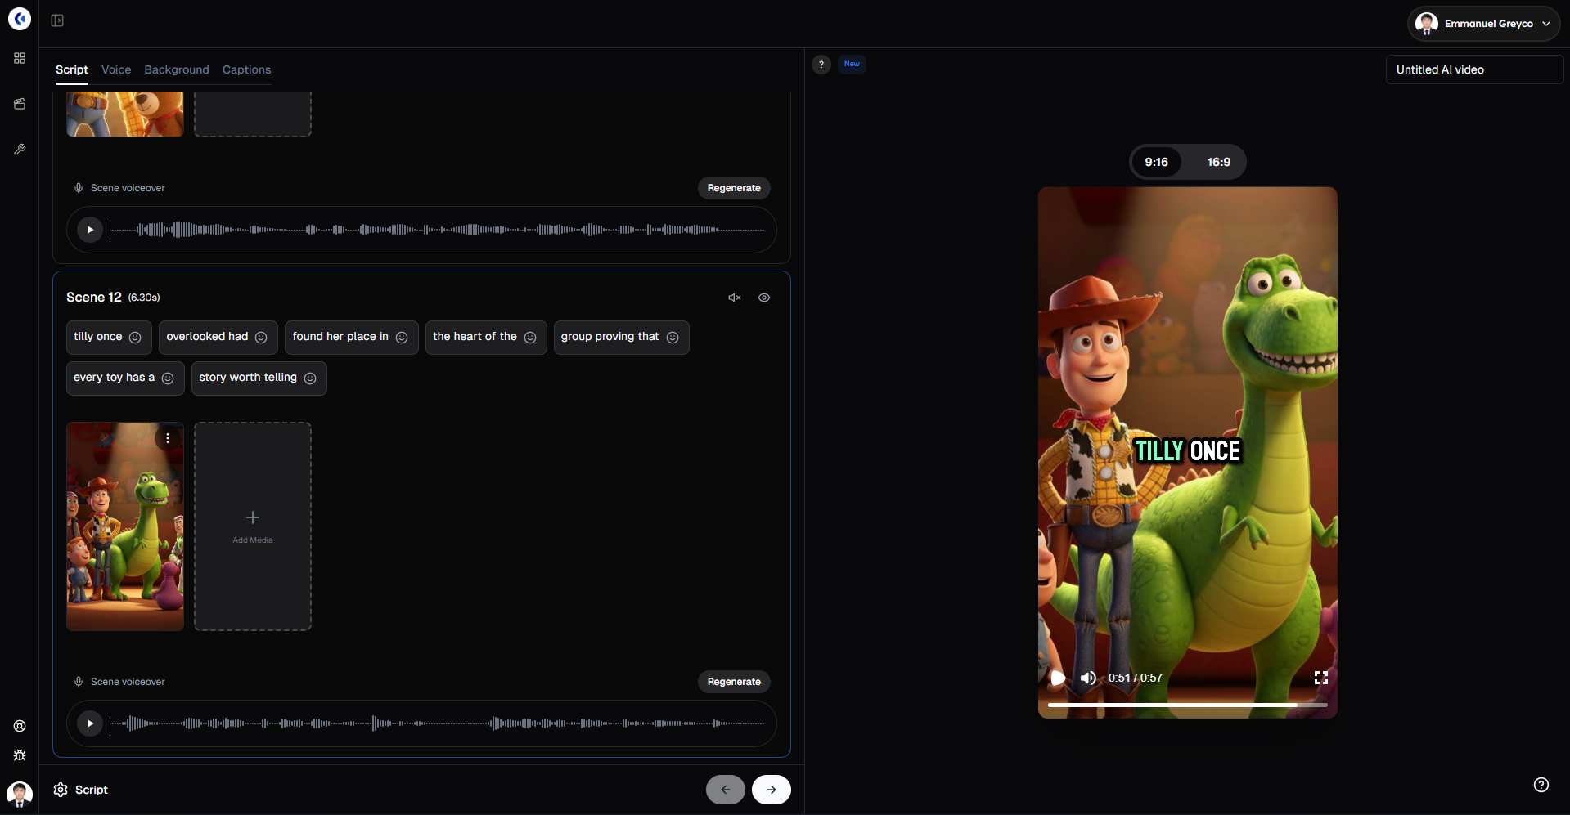This screenshot has height=815, width=1570.
Task: Go to the next step arrow button
Action: (772, 790)
